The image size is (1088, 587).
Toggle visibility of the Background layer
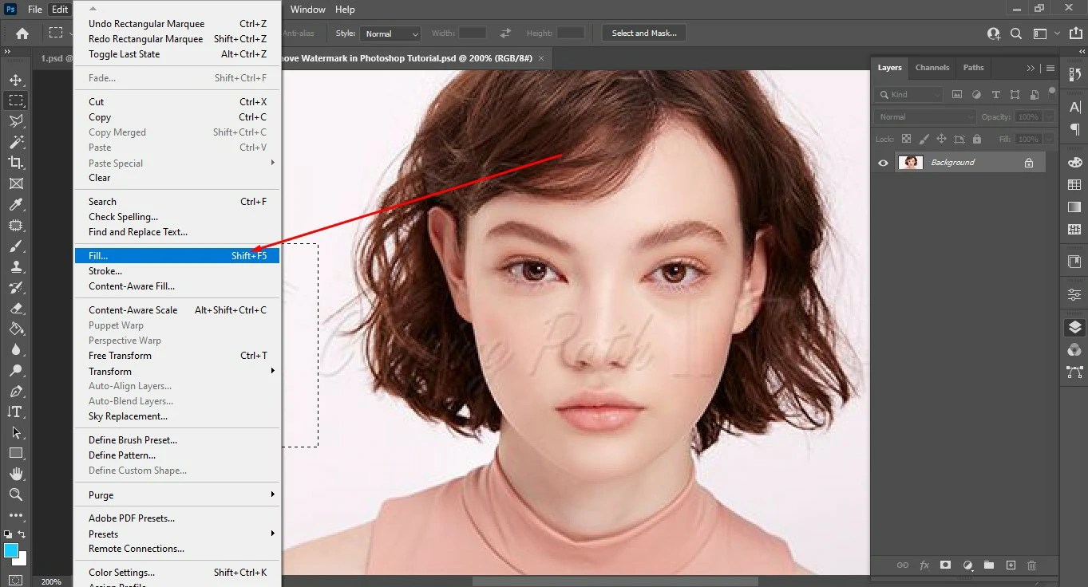[x=883, y=162]
